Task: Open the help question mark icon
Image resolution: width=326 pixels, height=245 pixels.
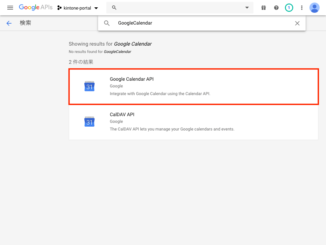Action: pos(276,8)
